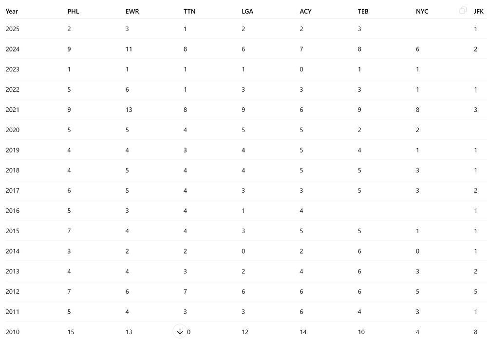Image resolution: width=487 pixels, height=339 pixels.
Task: Click the copy table icon near NYC header
Action: [x=463, y=11]
